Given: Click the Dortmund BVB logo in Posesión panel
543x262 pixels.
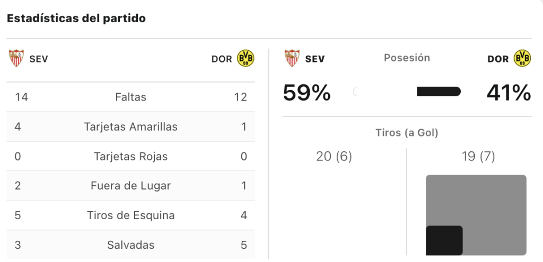Looking at the screenshot, I should [522, 58].
